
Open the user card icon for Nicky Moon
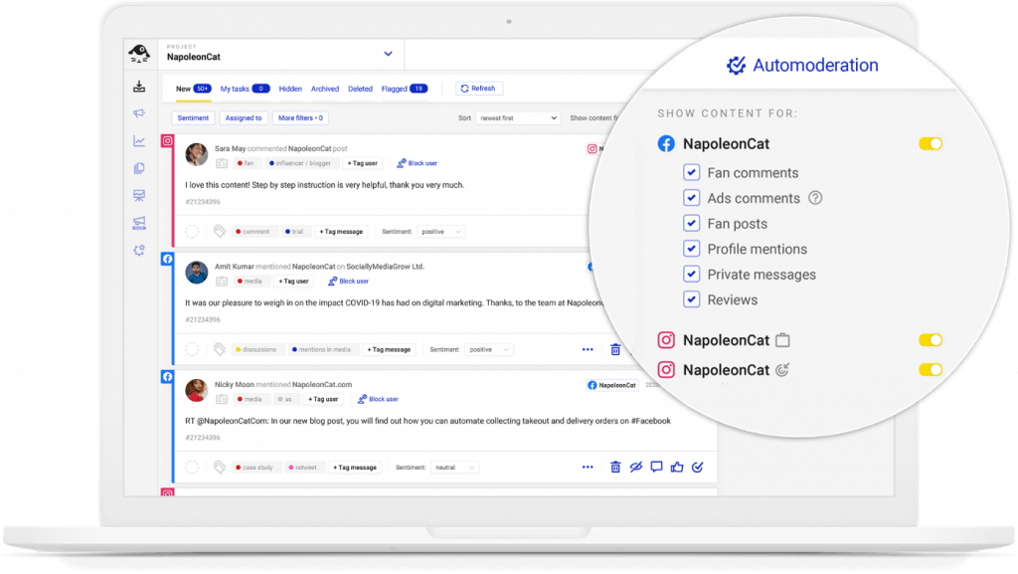[222, 399]
